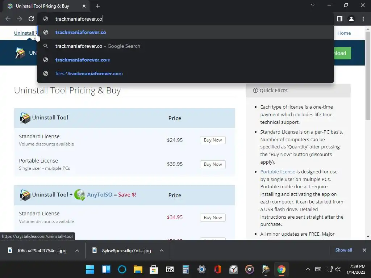371x278 pixels.
Task: Open 7-Zip from the taskbar
Action: click(170, 269)
